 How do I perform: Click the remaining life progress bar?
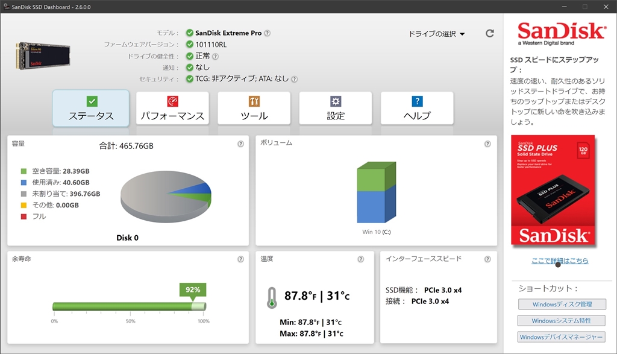[x=129, y=306]
